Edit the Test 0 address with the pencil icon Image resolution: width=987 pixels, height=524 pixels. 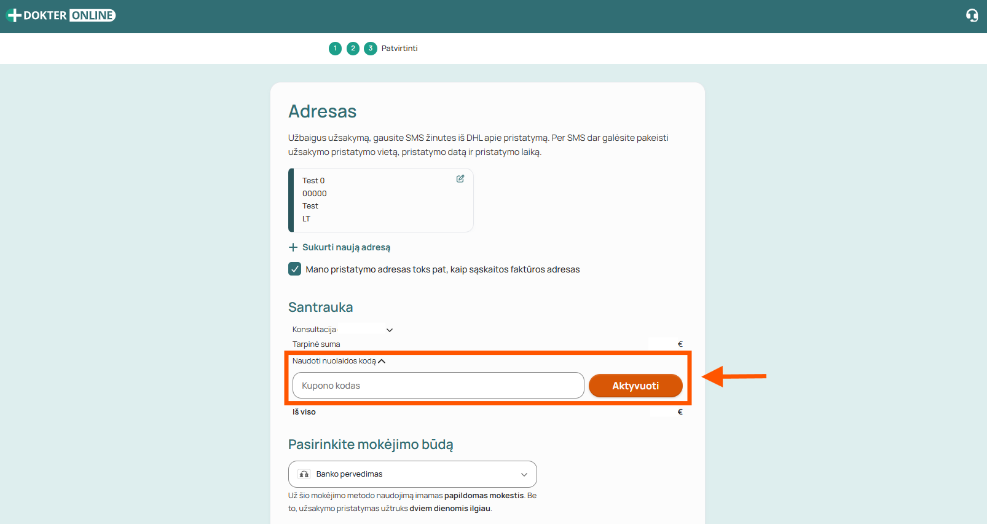click(x=460, y=179)
